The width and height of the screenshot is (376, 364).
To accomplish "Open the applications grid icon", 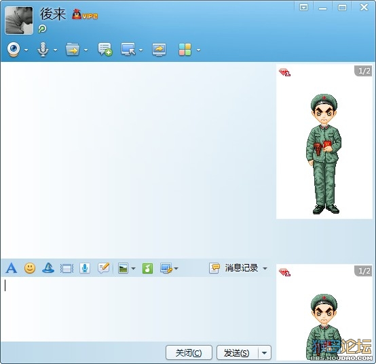I will click(x=185, y=50).
